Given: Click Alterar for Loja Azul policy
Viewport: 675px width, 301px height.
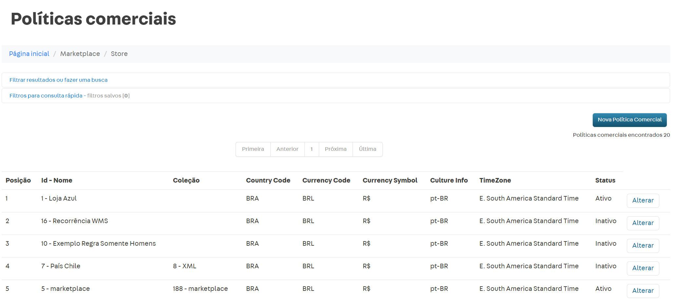Looking at the screenshot, I should point(643,201).
